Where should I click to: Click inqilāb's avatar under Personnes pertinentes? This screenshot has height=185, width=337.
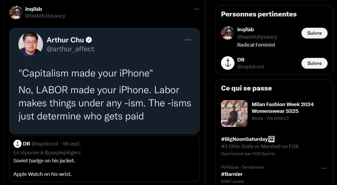pyautogui.click(x=228, y=33)
